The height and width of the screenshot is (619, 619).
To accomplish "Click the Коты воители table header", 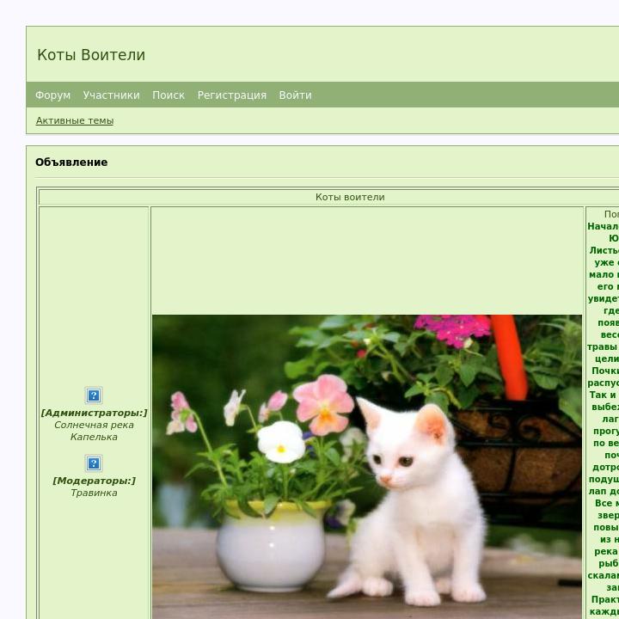I will (350, 197).
